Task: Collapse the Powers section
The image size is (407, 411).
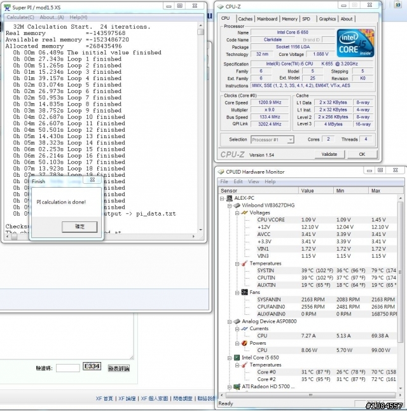Action: (237, 344)
